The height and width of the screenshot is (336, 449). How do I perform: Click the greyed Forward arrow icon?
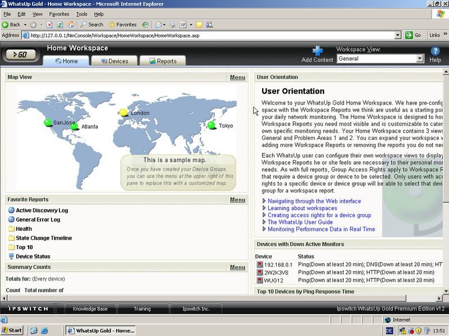tap(33, 25)
